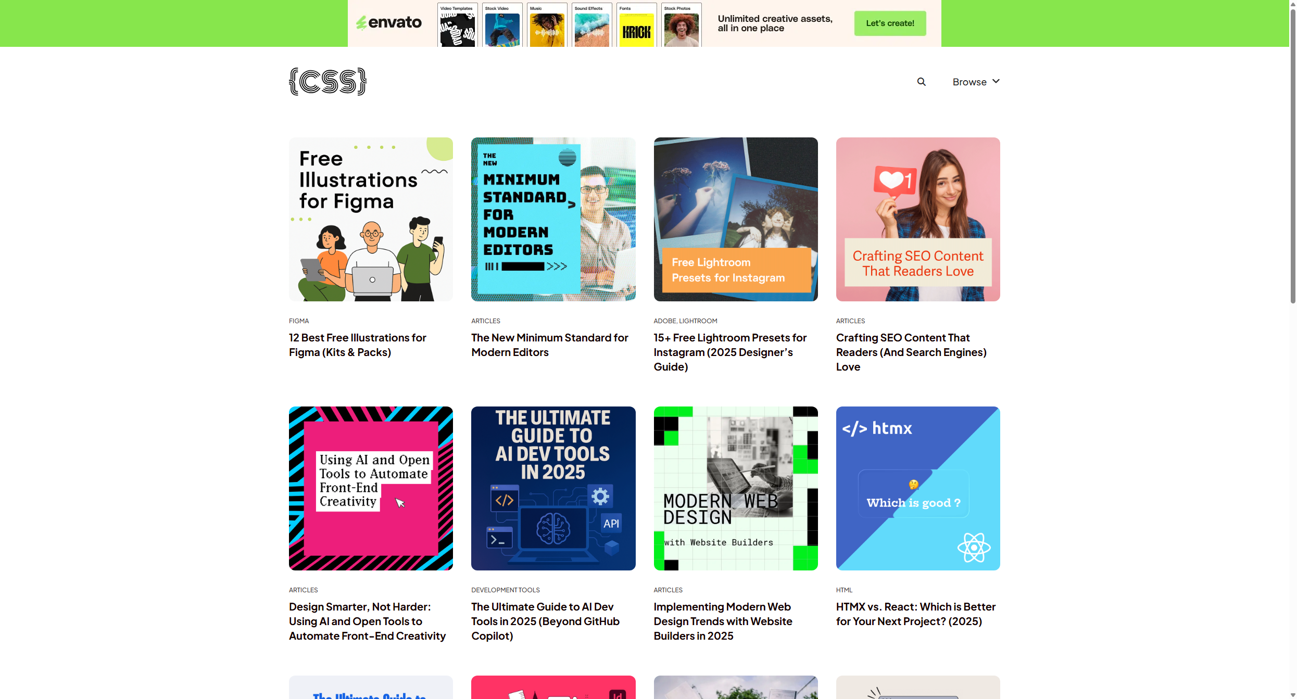1297x699 pixels.
Task: Open 12 Best Free Illustrations for Figma title
Action: coord(358,345)
